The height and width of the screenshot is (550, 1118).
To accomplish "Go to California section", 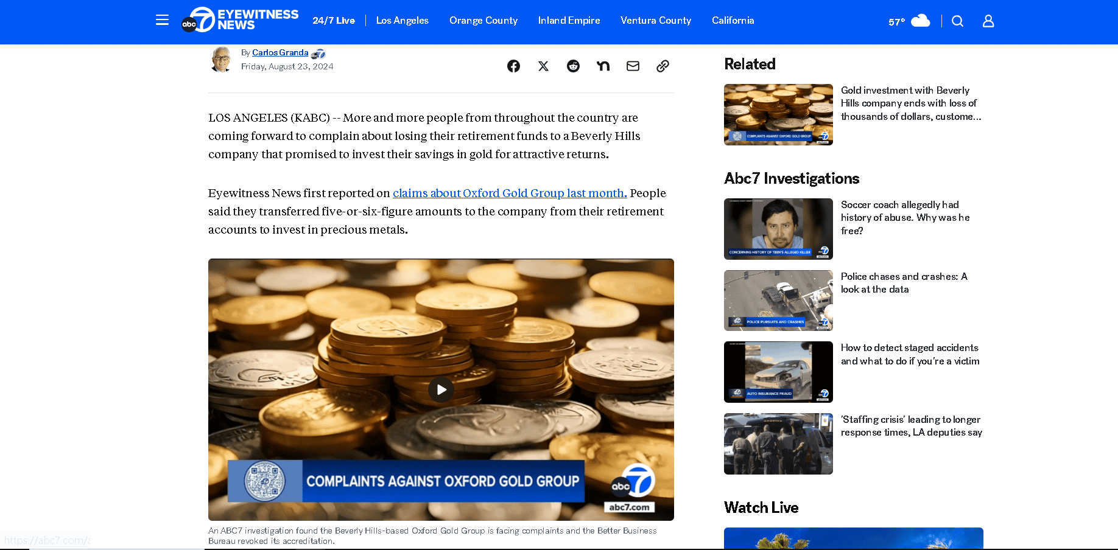I will (733, 20).
